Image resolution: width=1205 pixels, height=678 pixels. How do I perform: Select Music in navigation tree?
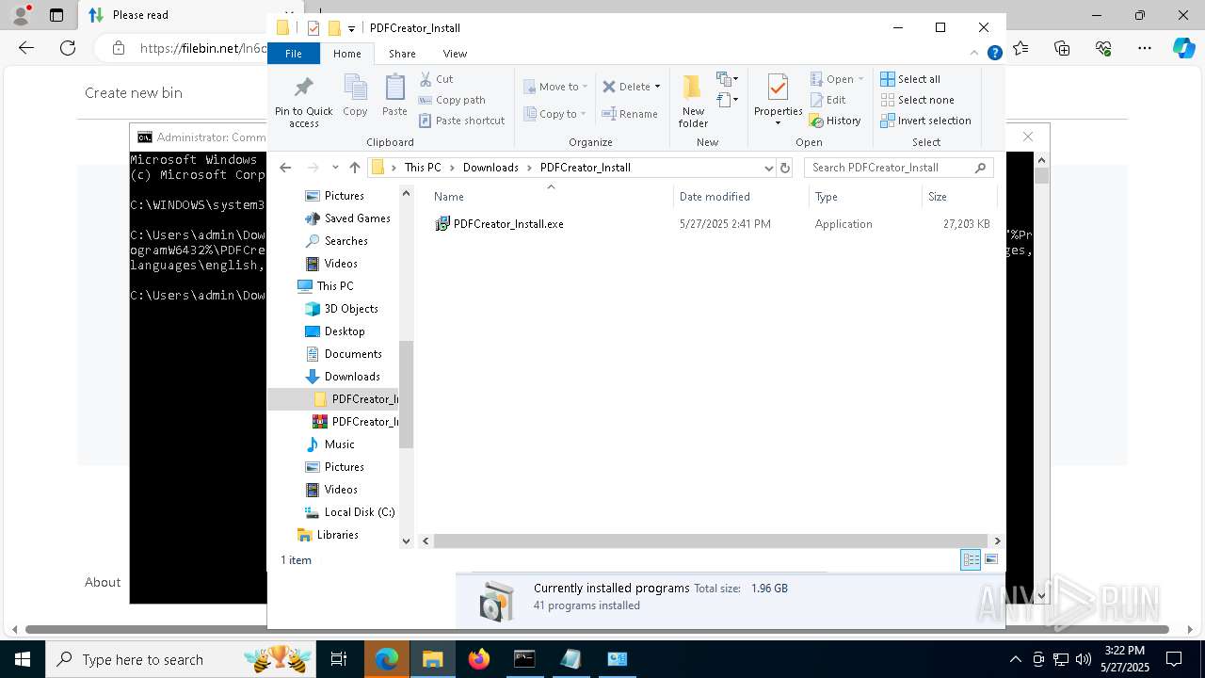tap(339, 444)
